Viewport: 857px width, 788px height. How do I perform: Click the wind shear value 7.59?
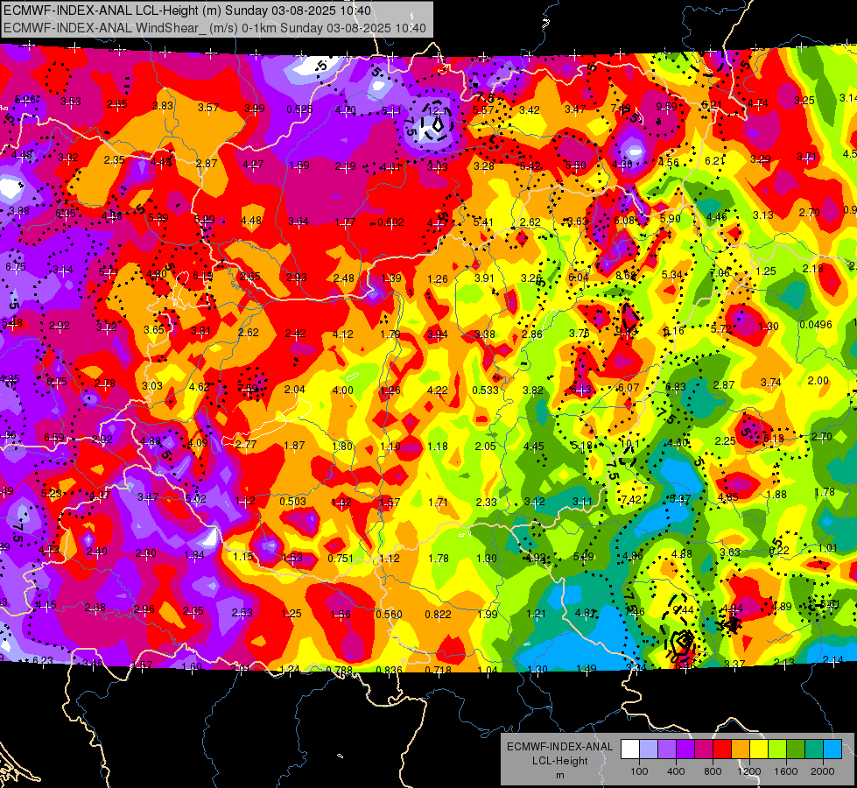click(x=248, y=389)
